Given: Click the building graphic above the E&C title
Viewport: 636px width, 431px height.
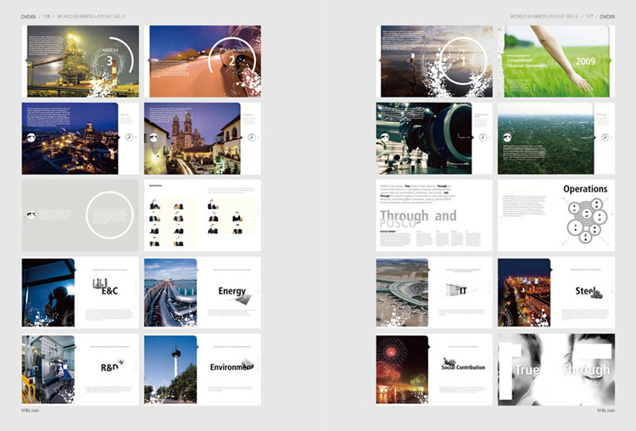Looking at the screenshot, I should pos(100,283).
